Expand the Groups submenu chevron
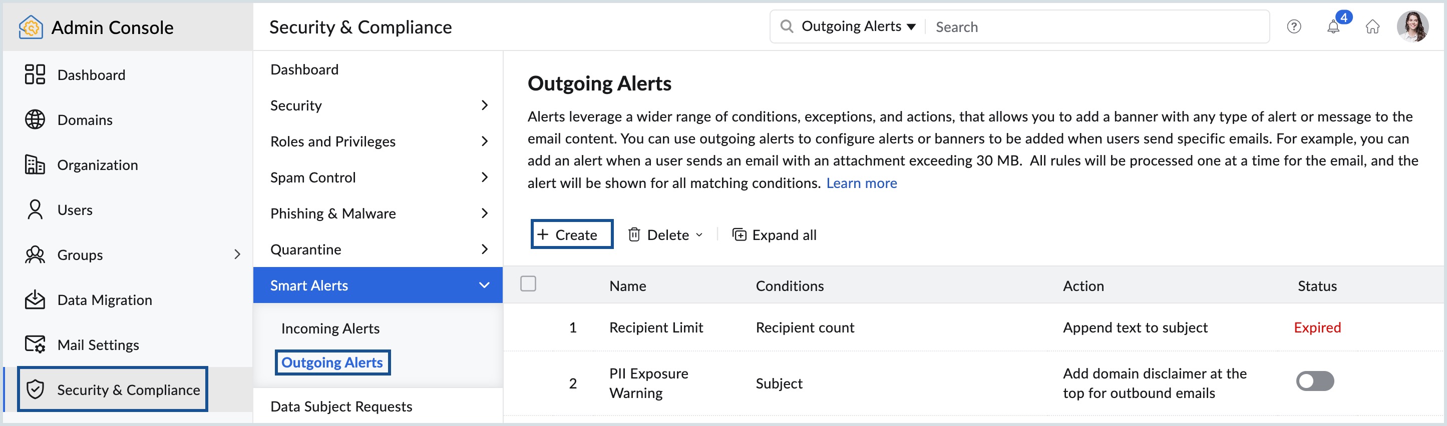The height and width of the screenshot is (426, 1447). coord(237,254)
